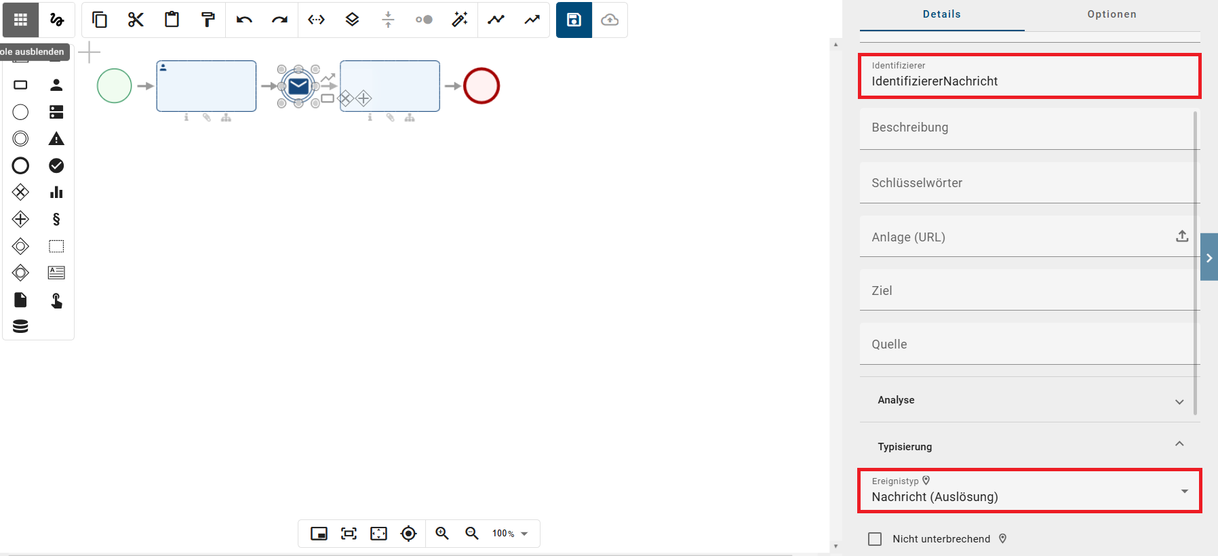Add the pointing hand touch symbol
The height and width of the screenshot is (556, 1218).
click(x=56, y=300)
